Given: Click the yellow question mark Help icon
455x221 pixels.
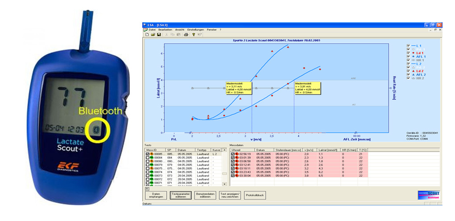Looking at the screenshot, I should pos(194,34).
